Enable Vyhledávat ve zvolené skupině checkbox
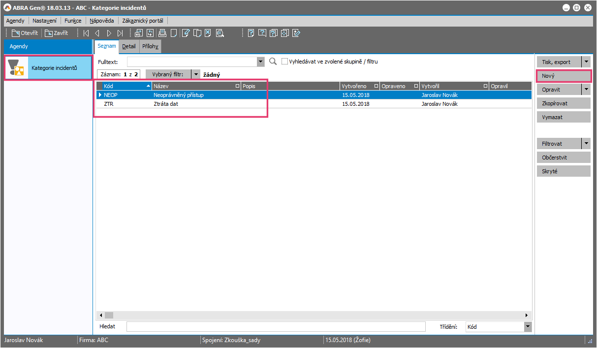597x348 pixels. point(284,62)
